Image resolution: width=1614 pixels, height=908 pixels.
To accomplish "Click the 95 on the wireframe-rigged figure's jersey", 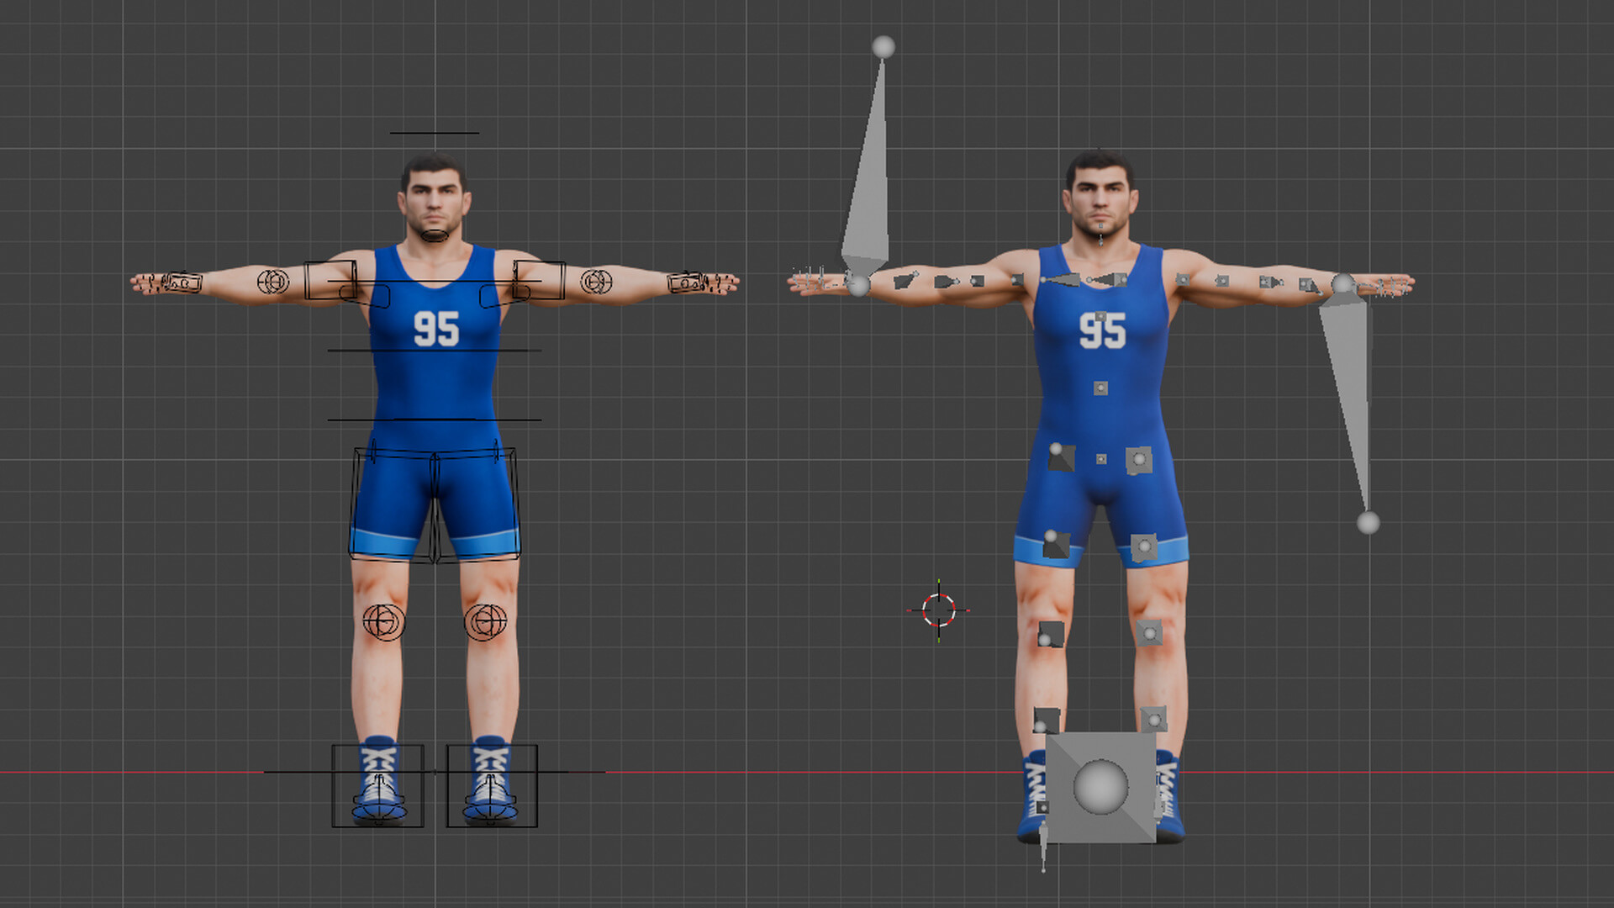I will point(436,330).
